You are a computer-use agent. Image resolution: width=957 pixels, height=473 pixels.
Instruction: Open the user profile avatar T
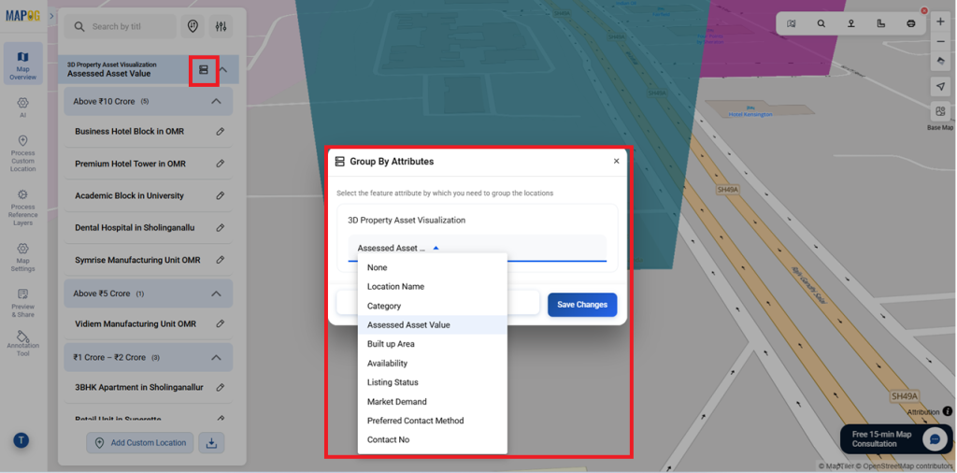[21, 440]
